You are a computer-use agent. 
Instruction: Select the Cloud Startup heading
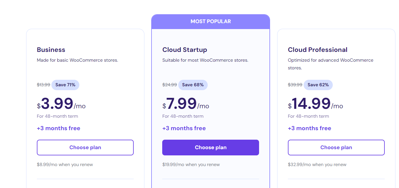[185, 50]
